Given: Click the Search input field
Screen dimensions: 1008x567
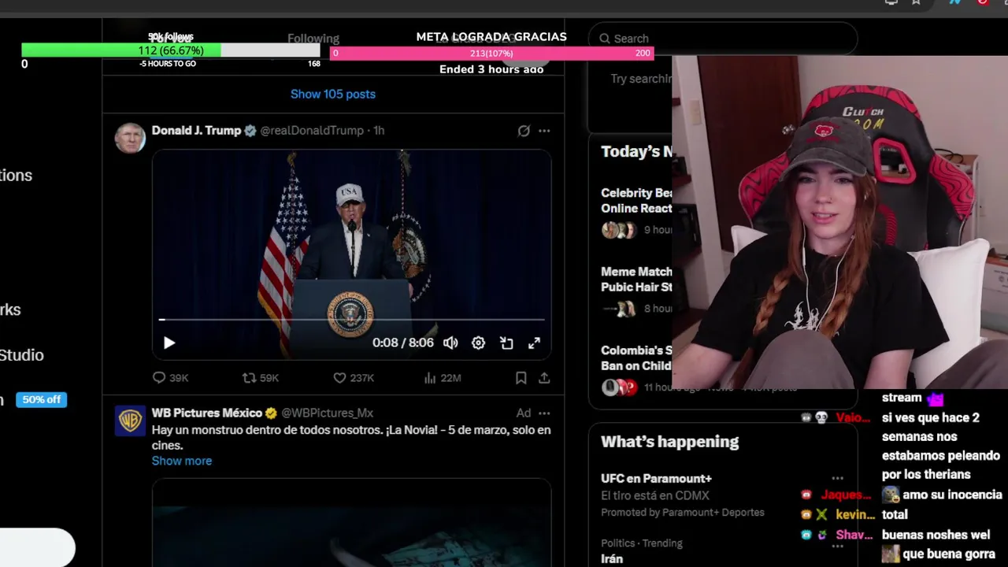Looking at the screenshot, I should (x=723, y=38).
